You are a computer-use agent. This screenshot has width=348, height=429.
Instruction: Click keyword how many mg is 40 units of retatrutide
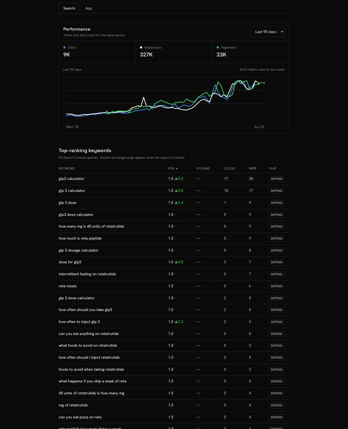click(x=91, y=226)
